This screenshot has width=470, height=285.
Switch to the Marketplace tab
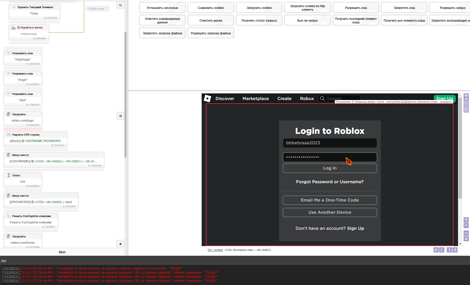coord(256,98)
